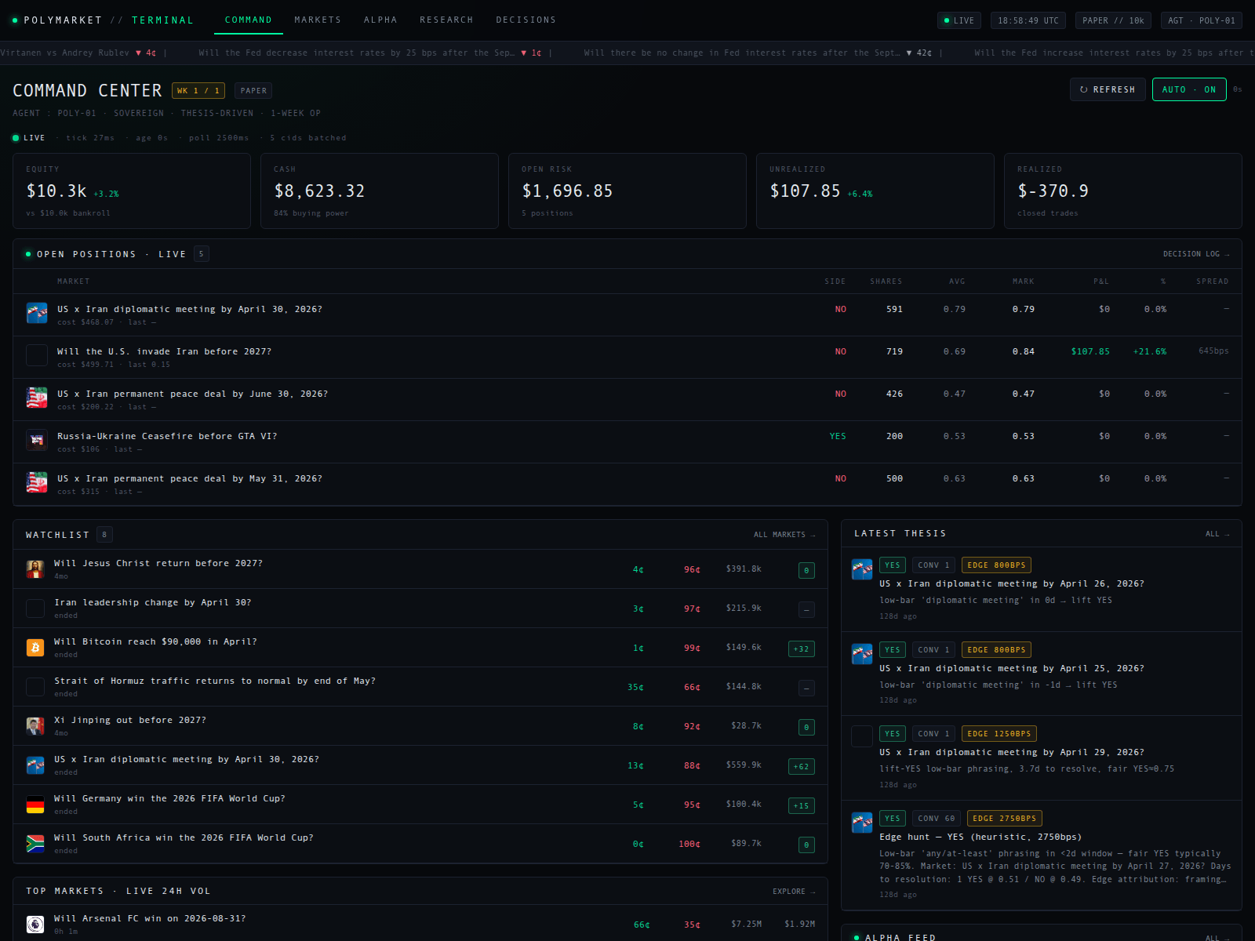Click the Bitcoin icon in the watchlist

35,648
